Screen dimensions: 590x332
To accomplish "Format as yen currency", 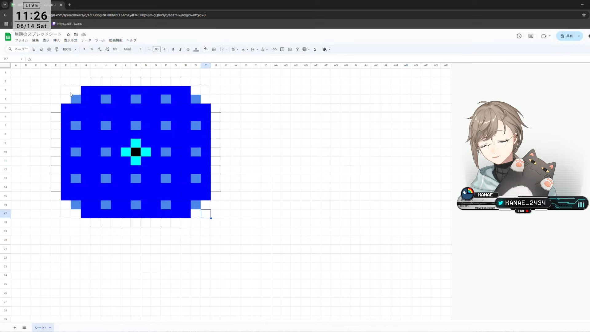I will point(84,49).
